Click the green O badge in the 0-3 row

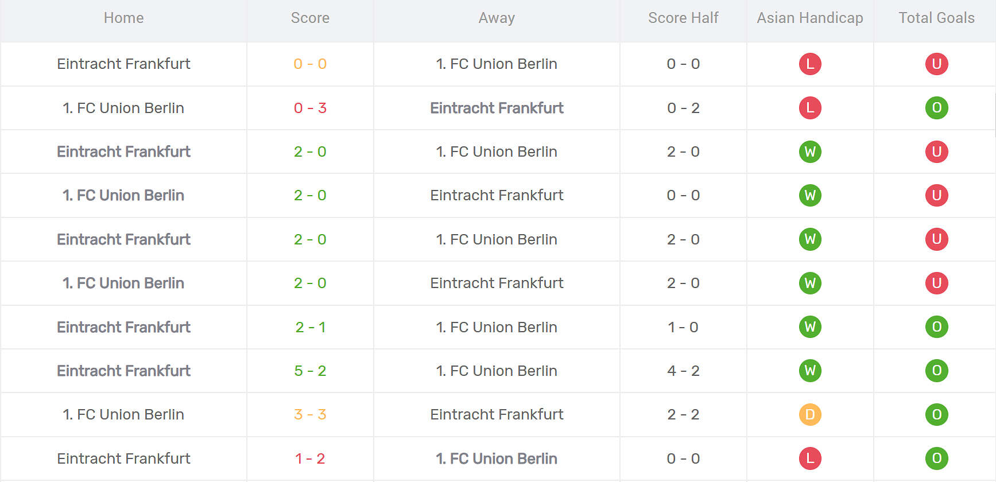tap(936, 108)
